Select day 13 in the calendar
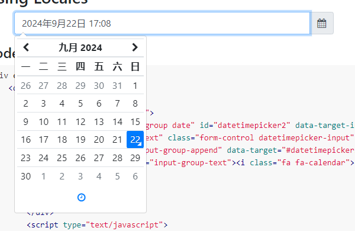The image size is (355, 231). coord(99,122)
